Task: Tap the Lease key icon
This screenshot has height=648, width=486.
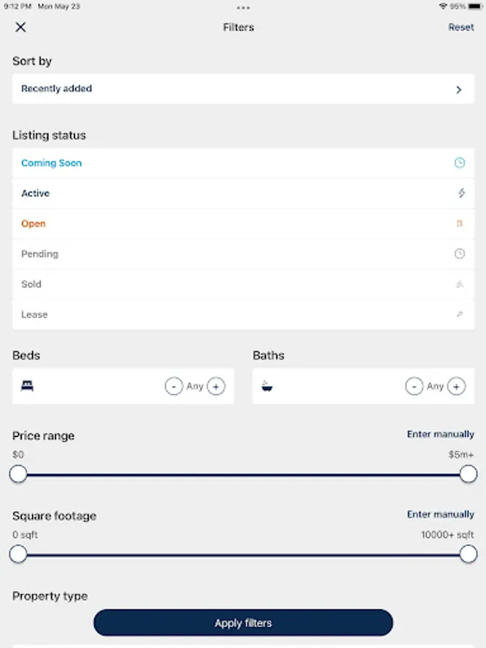Action: coord(459,315)
